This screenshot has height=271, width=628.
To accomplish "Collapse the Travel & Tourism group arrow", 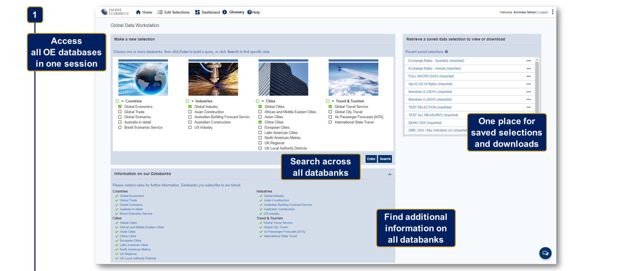I will tap(333, 101).
